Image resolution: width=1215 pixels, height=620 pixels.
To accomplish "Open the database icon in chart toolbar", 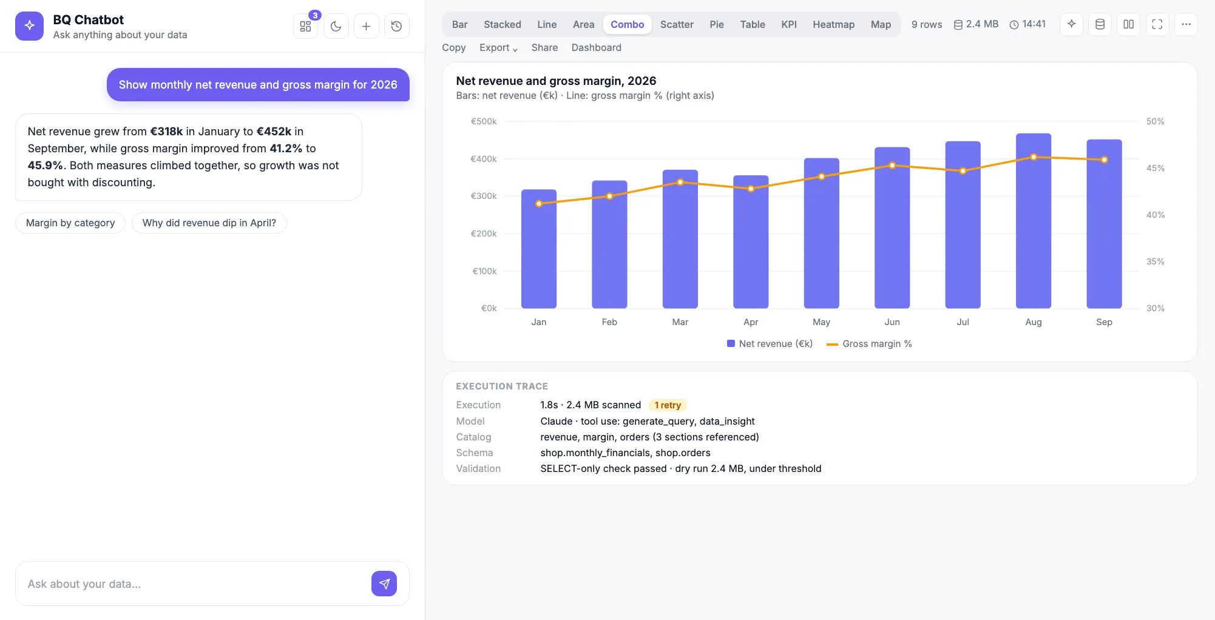I will (x=1100, y=24).
